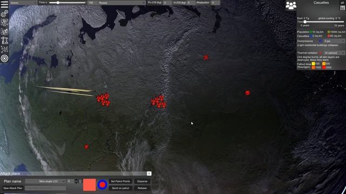The height and width of the screenshot is (194, 346).
Task: Select the concentric target sidebar icon
Action: tap(4, 59)
